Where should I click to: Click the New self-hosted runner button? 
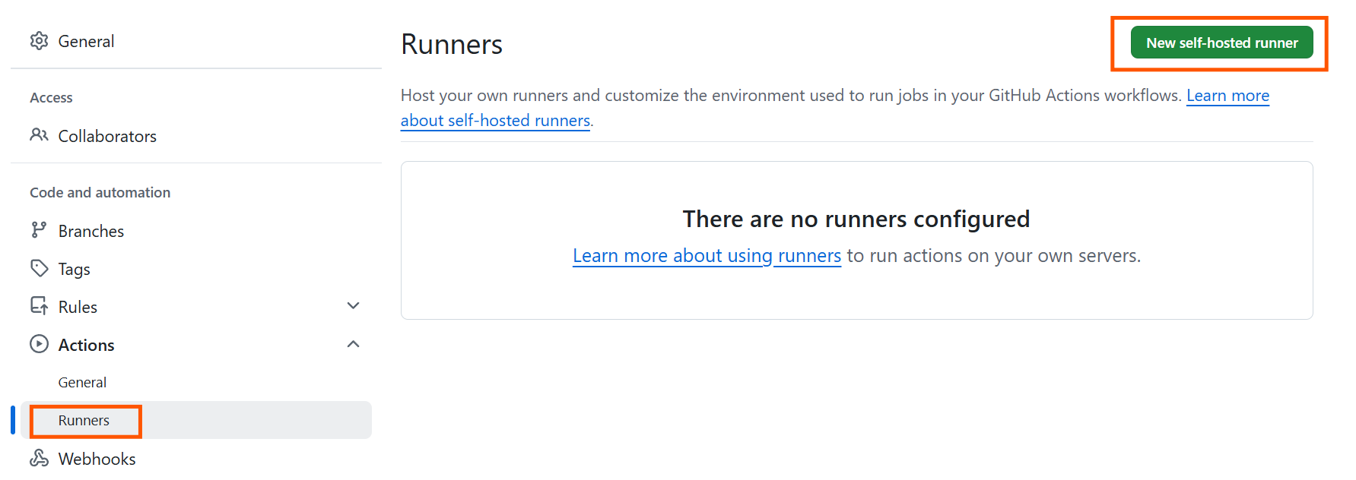[1221, 43]
